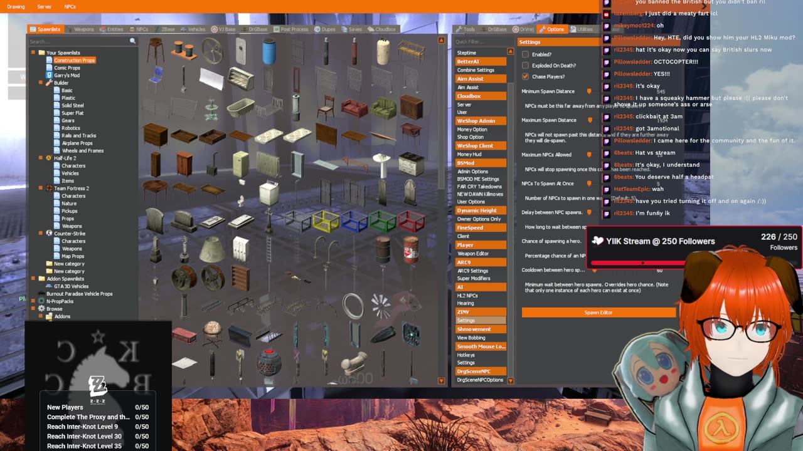The height and width of the screenshot is (451, 803).
Task: Select GTA 3D Vehicles spawnlist
Action: (x=71, y=286)
